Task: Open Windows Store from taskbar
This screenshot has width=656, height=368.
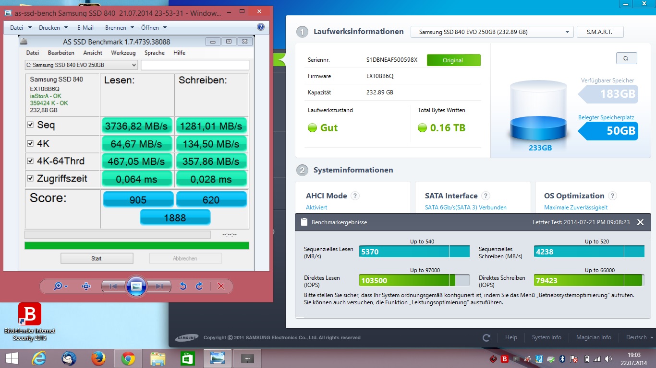Action: click(187, 358)
